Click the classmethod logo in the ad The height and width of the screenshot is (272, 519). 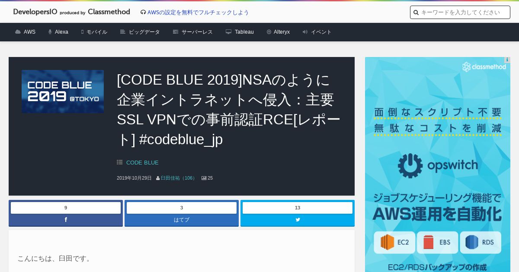484,66
